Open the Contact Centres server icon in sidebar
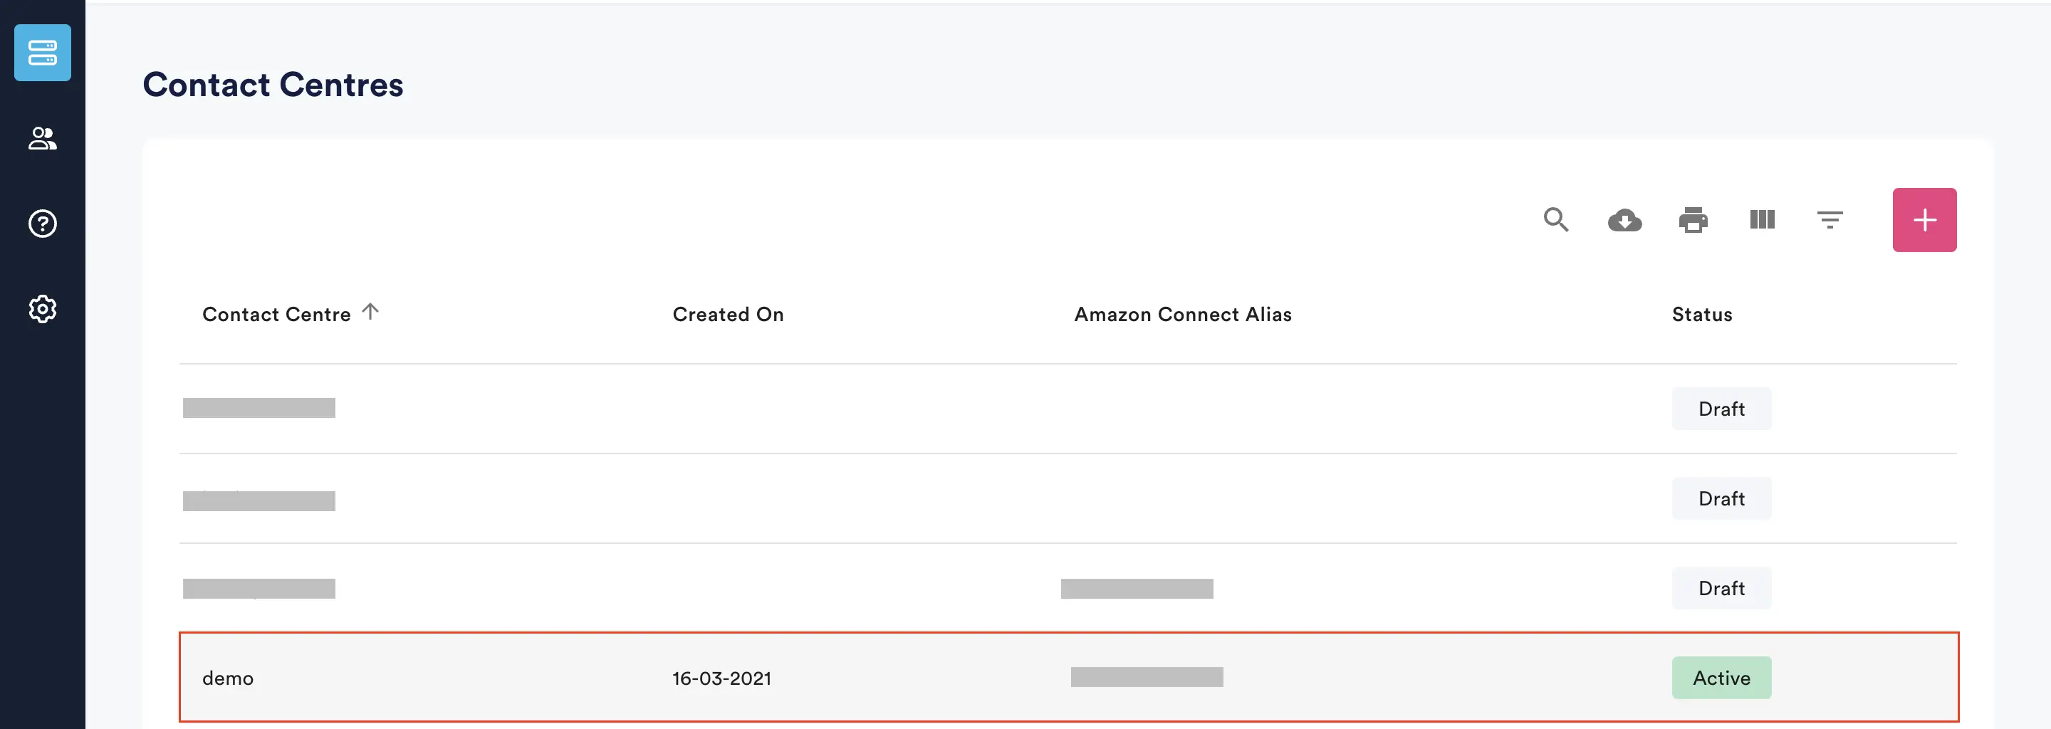 42,53
